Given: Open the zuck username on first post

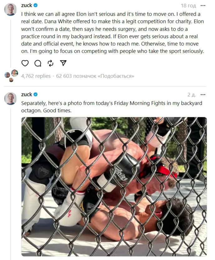Looking at the screenshot, I should (x=26, y=5).
